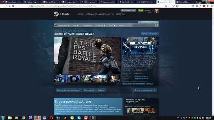This screenshot has width=214, height=120.
Task: Open the 'ЧАТ' menu item
Action: [x=113, y=14]
